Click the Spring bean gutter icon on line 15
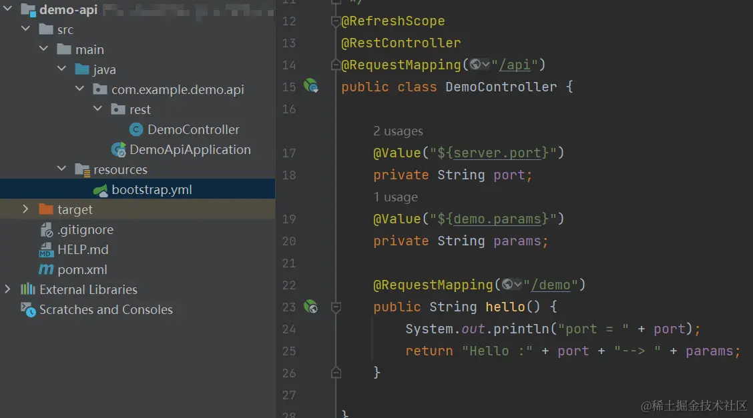The height and width of the screenshot is (418, 753). tap(311, 86)
